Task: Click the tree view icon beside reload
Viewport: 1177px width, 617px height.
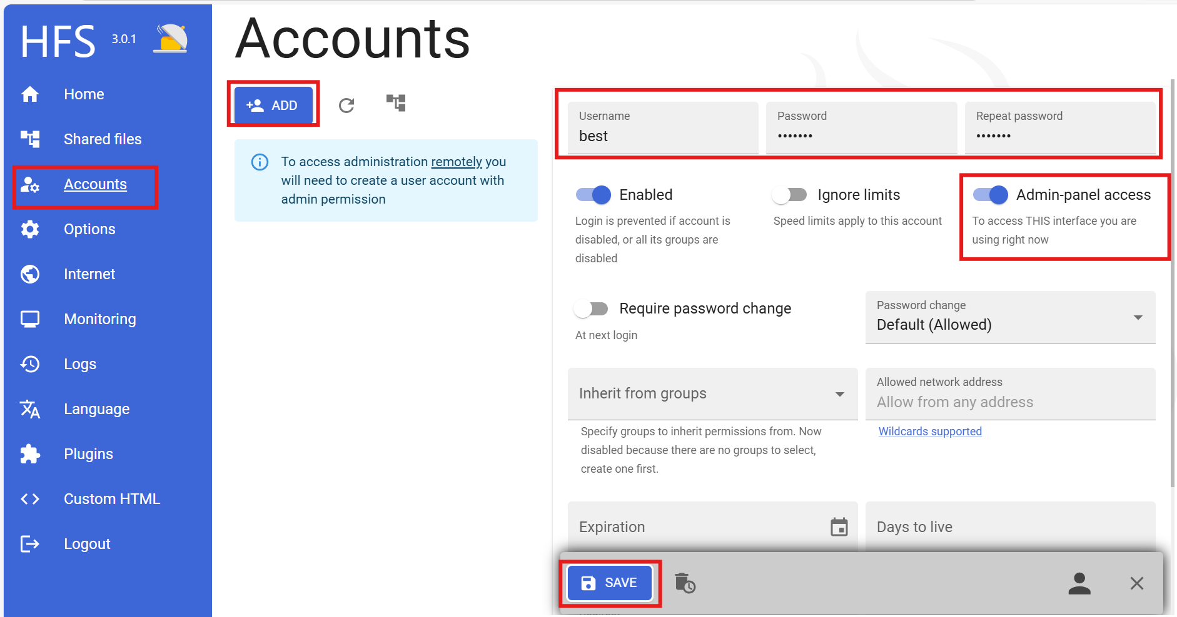Action: pyautogui.click(x=396, y=103)
